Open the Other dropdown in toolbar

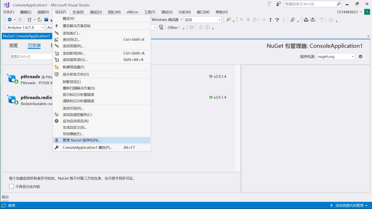(174, 27)
